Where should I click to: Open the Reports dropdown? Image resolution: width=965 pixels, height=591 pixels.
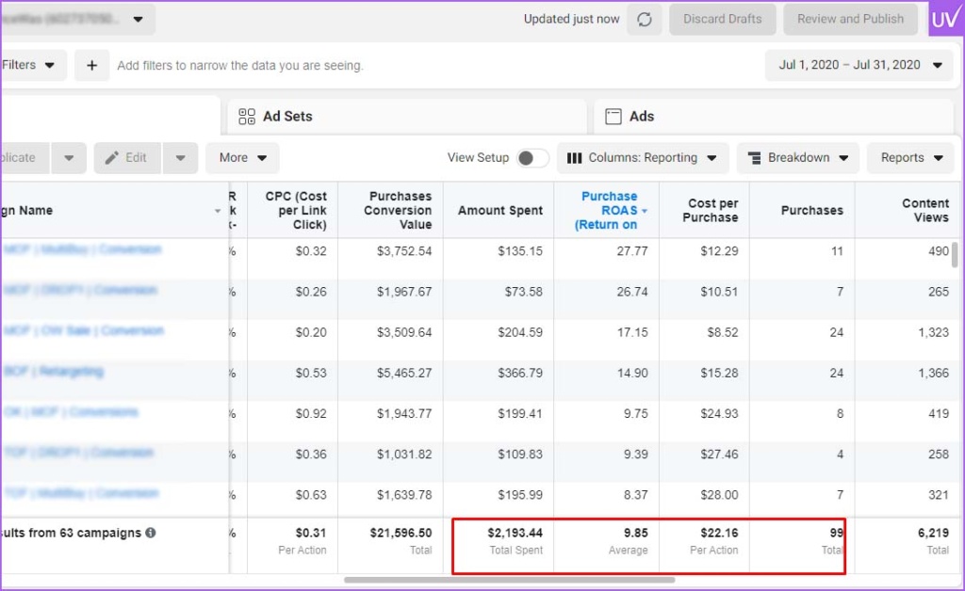point(910,158)
